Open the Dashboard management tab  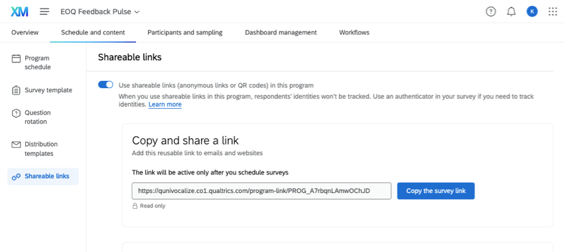tap(281, 32)
